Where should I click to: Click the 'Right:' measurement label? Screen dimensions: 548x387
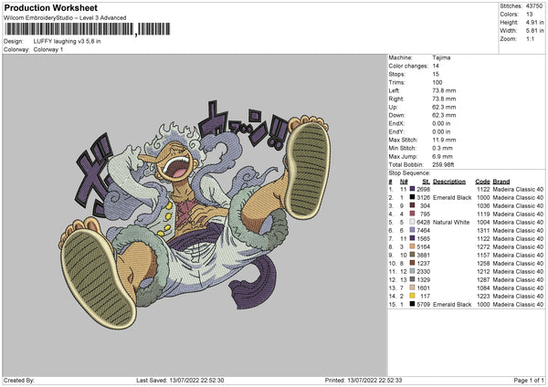tap(395, 99)
